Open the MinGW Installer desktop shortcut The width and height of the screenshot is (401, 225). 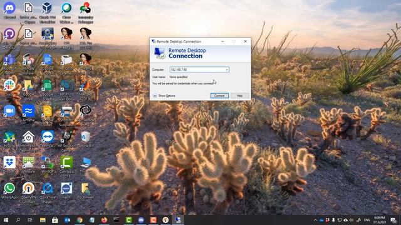click(28, 64)
